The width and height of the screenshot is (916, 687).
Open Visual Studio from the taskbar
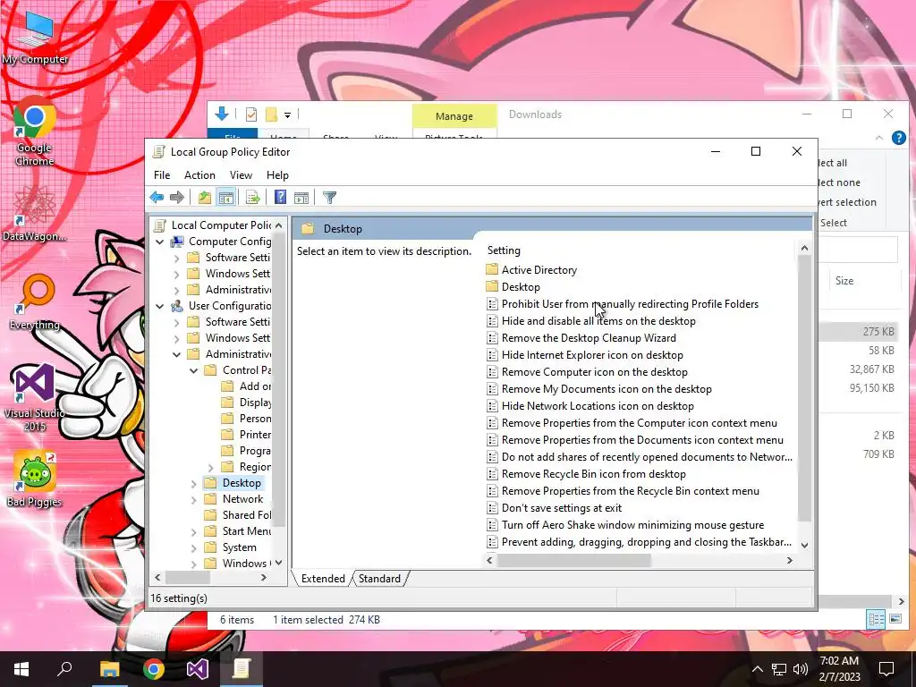(198, 669)
